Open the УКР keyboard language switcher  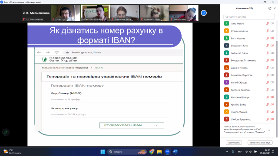[239, 152]
